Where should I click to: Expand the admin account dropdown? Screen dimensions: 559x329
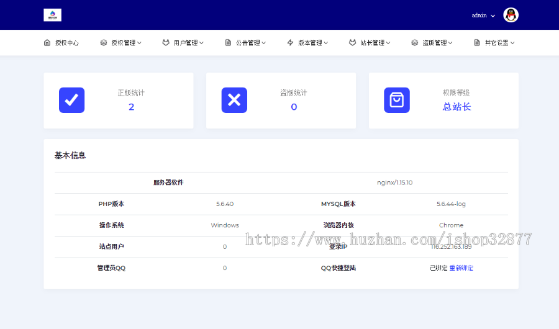[493, 16]
